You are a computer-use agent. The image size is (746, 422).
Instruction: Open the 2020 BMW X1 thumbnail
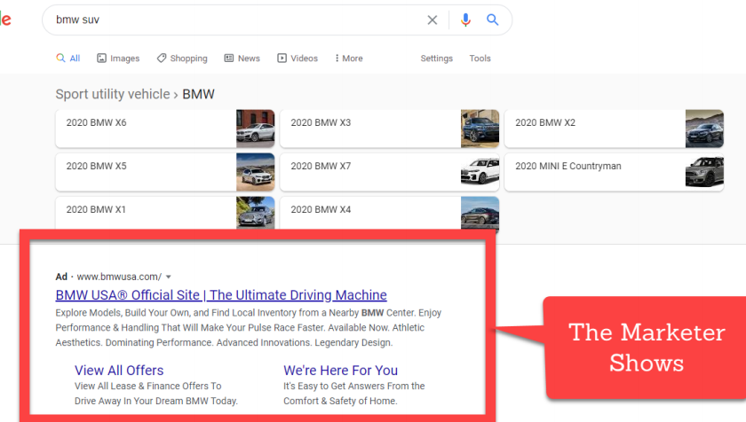(255, 214)
